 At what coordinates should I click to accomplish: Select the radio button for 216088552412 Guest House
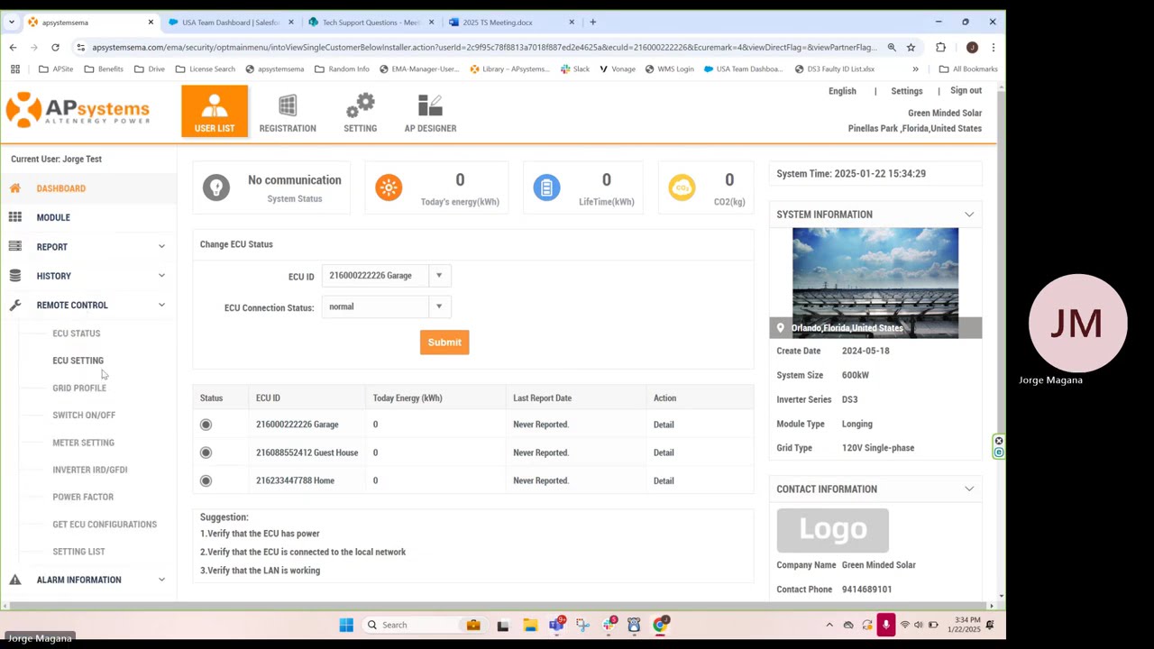(206, 452)
